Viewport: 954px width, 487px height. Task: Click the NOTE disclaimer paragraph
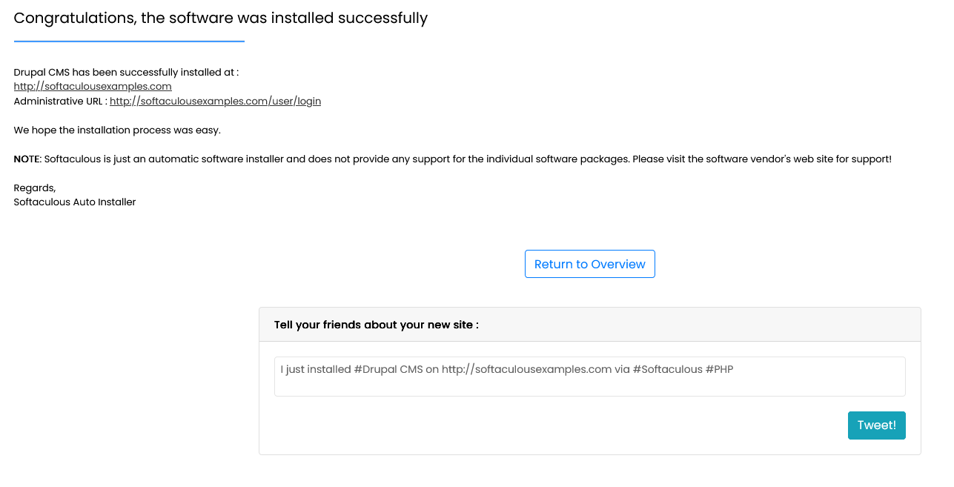(x=452, y=158)
